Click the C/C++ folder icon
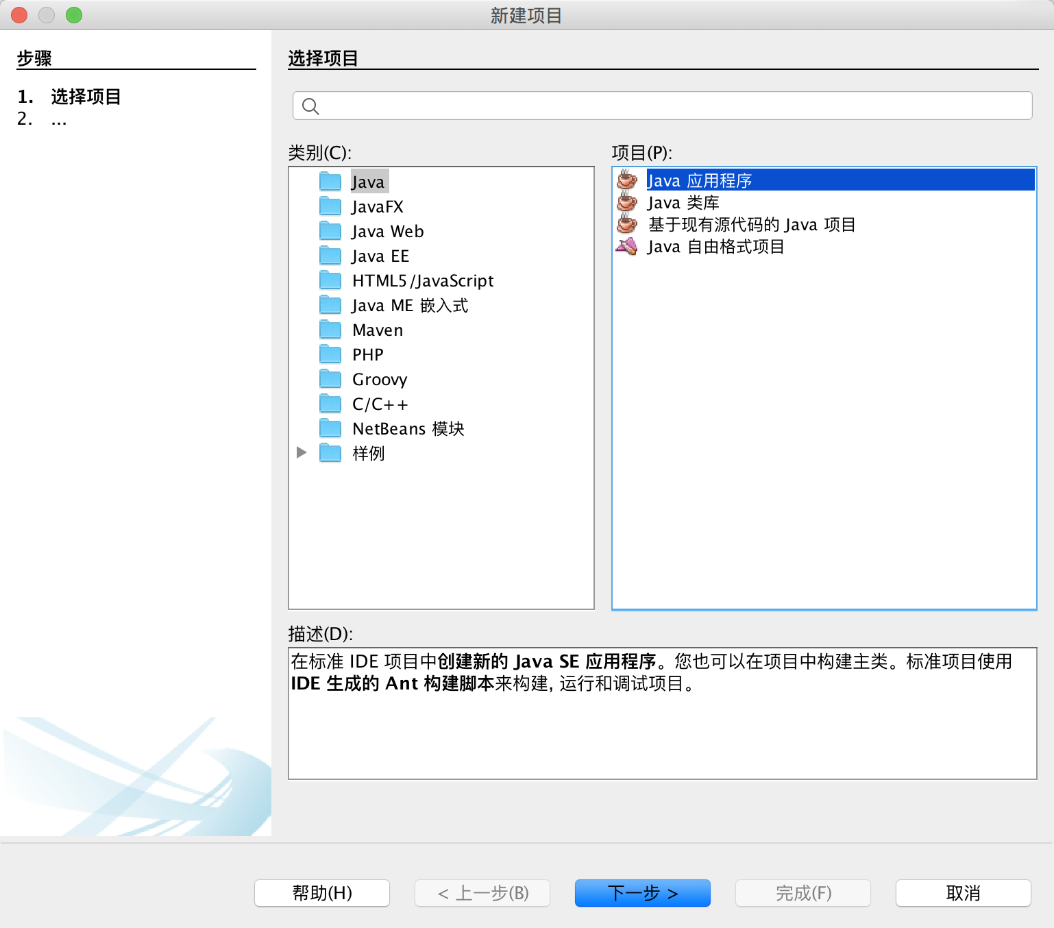Viewport: 1054px width, 928px height. pyautogui.click(x=330, y=404)
